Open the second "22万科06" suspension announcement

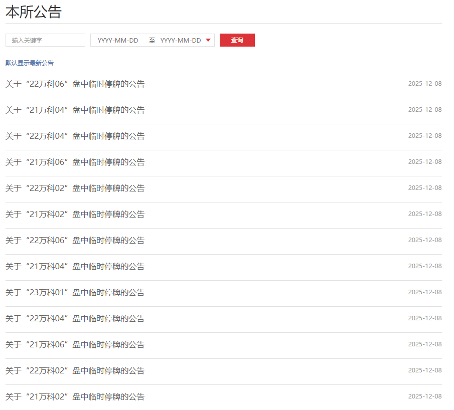[75, 241]
